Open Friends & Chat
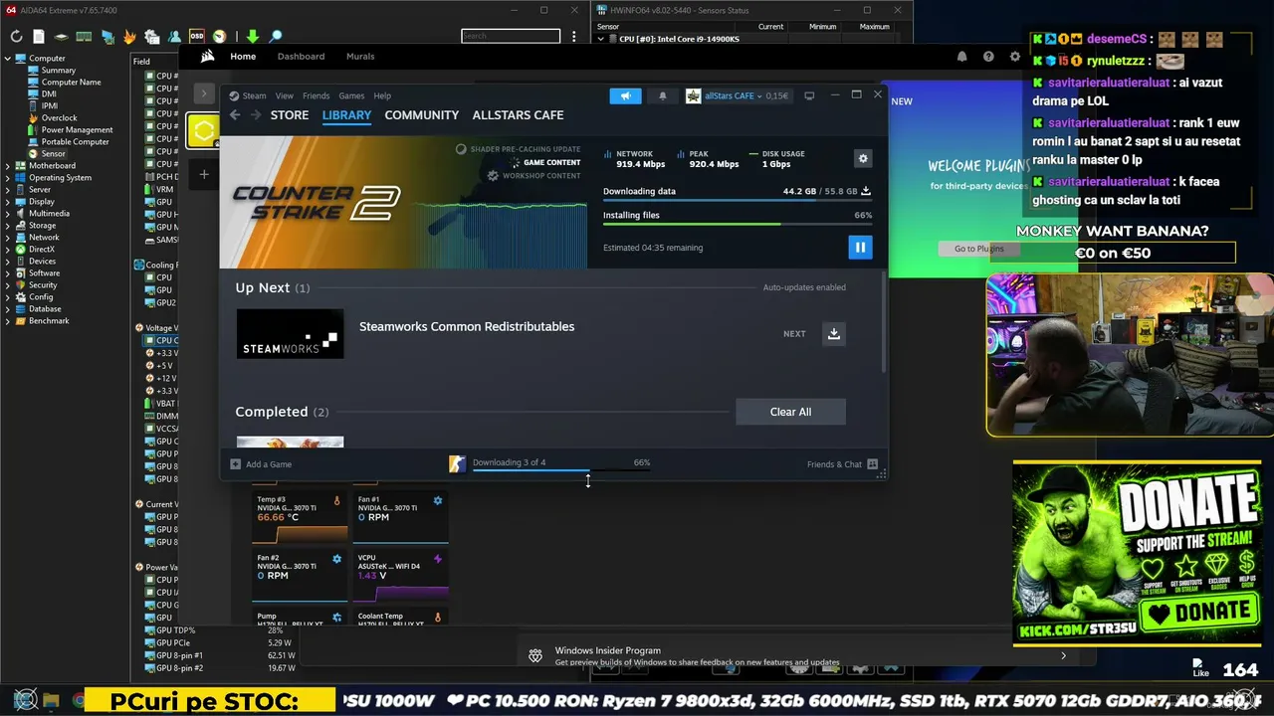The height and width of the screenshot is (716, 1274). pyautogui.click(x=834, y=464)
